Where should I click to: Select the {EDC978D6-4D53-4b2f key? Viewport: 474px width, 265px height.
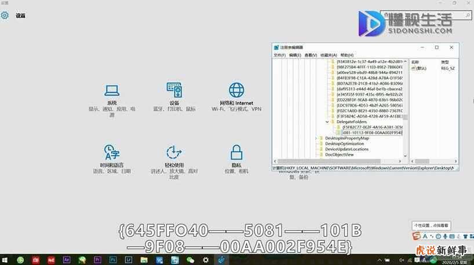click(369, 105)
